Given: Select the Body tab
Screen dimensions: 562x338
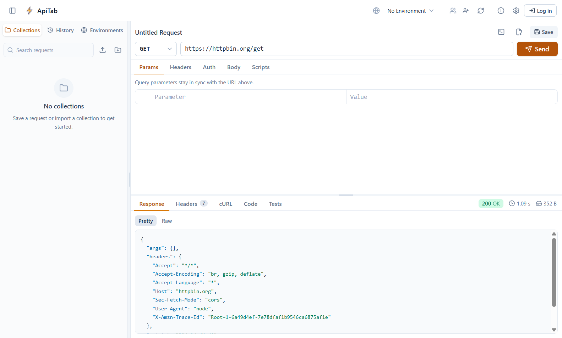Looking at the screenshot, I should (x=234, y=67).
